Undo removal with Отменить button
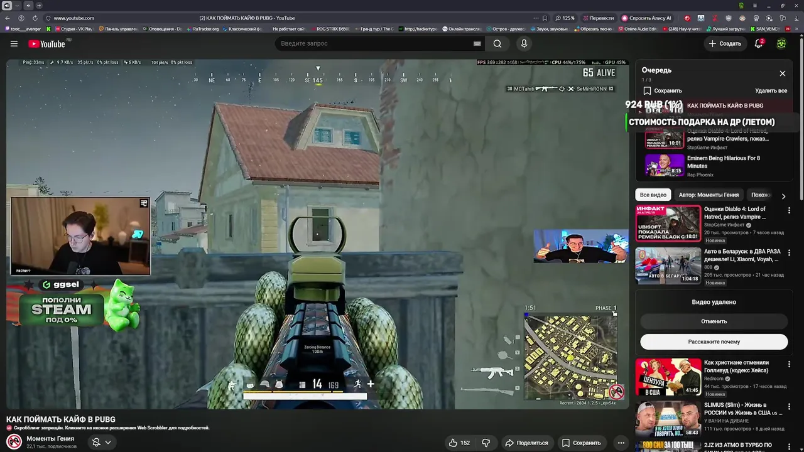 714,321
